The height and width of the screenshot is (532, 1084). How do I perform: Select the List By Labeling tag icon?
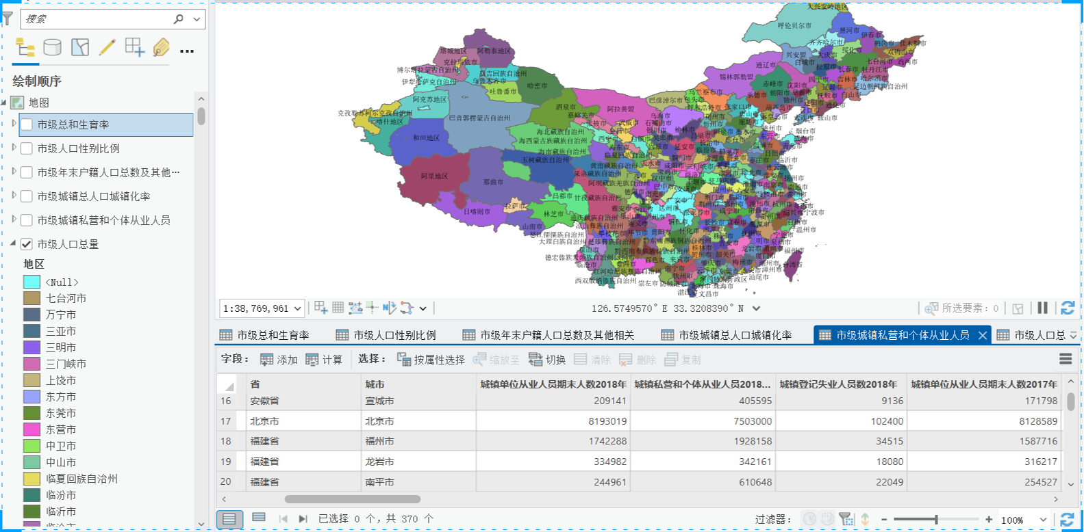tap(162, 47)
